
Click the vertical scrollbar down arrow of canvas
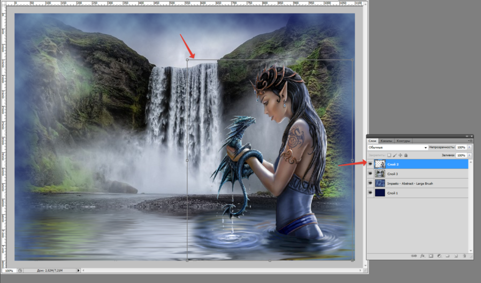(365, 266)
